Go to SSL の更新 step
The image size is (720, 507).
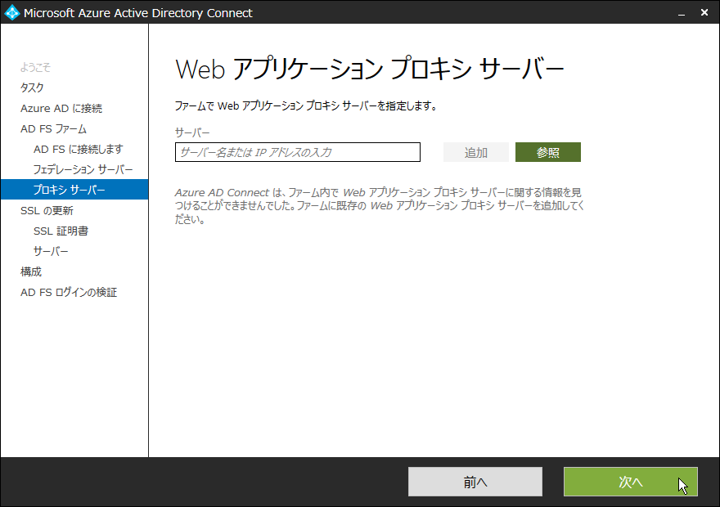47,210
